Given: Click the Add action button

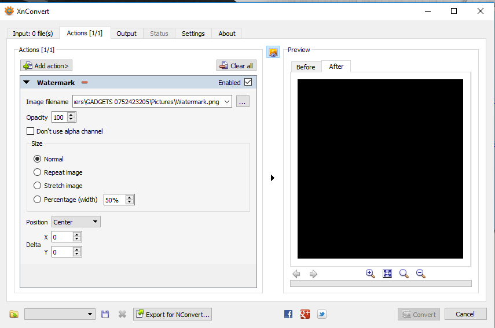Looking at the screenshot, I should 46,65.
